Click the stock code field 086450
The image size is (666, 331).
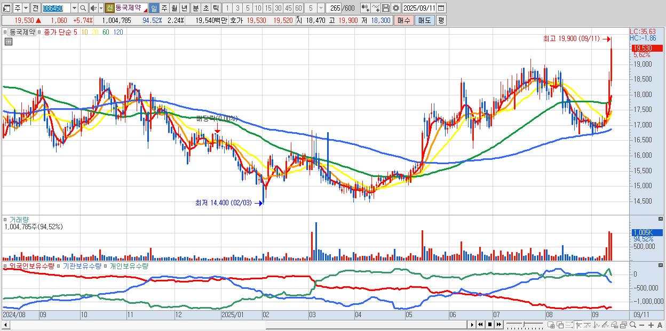pos(55,8)
